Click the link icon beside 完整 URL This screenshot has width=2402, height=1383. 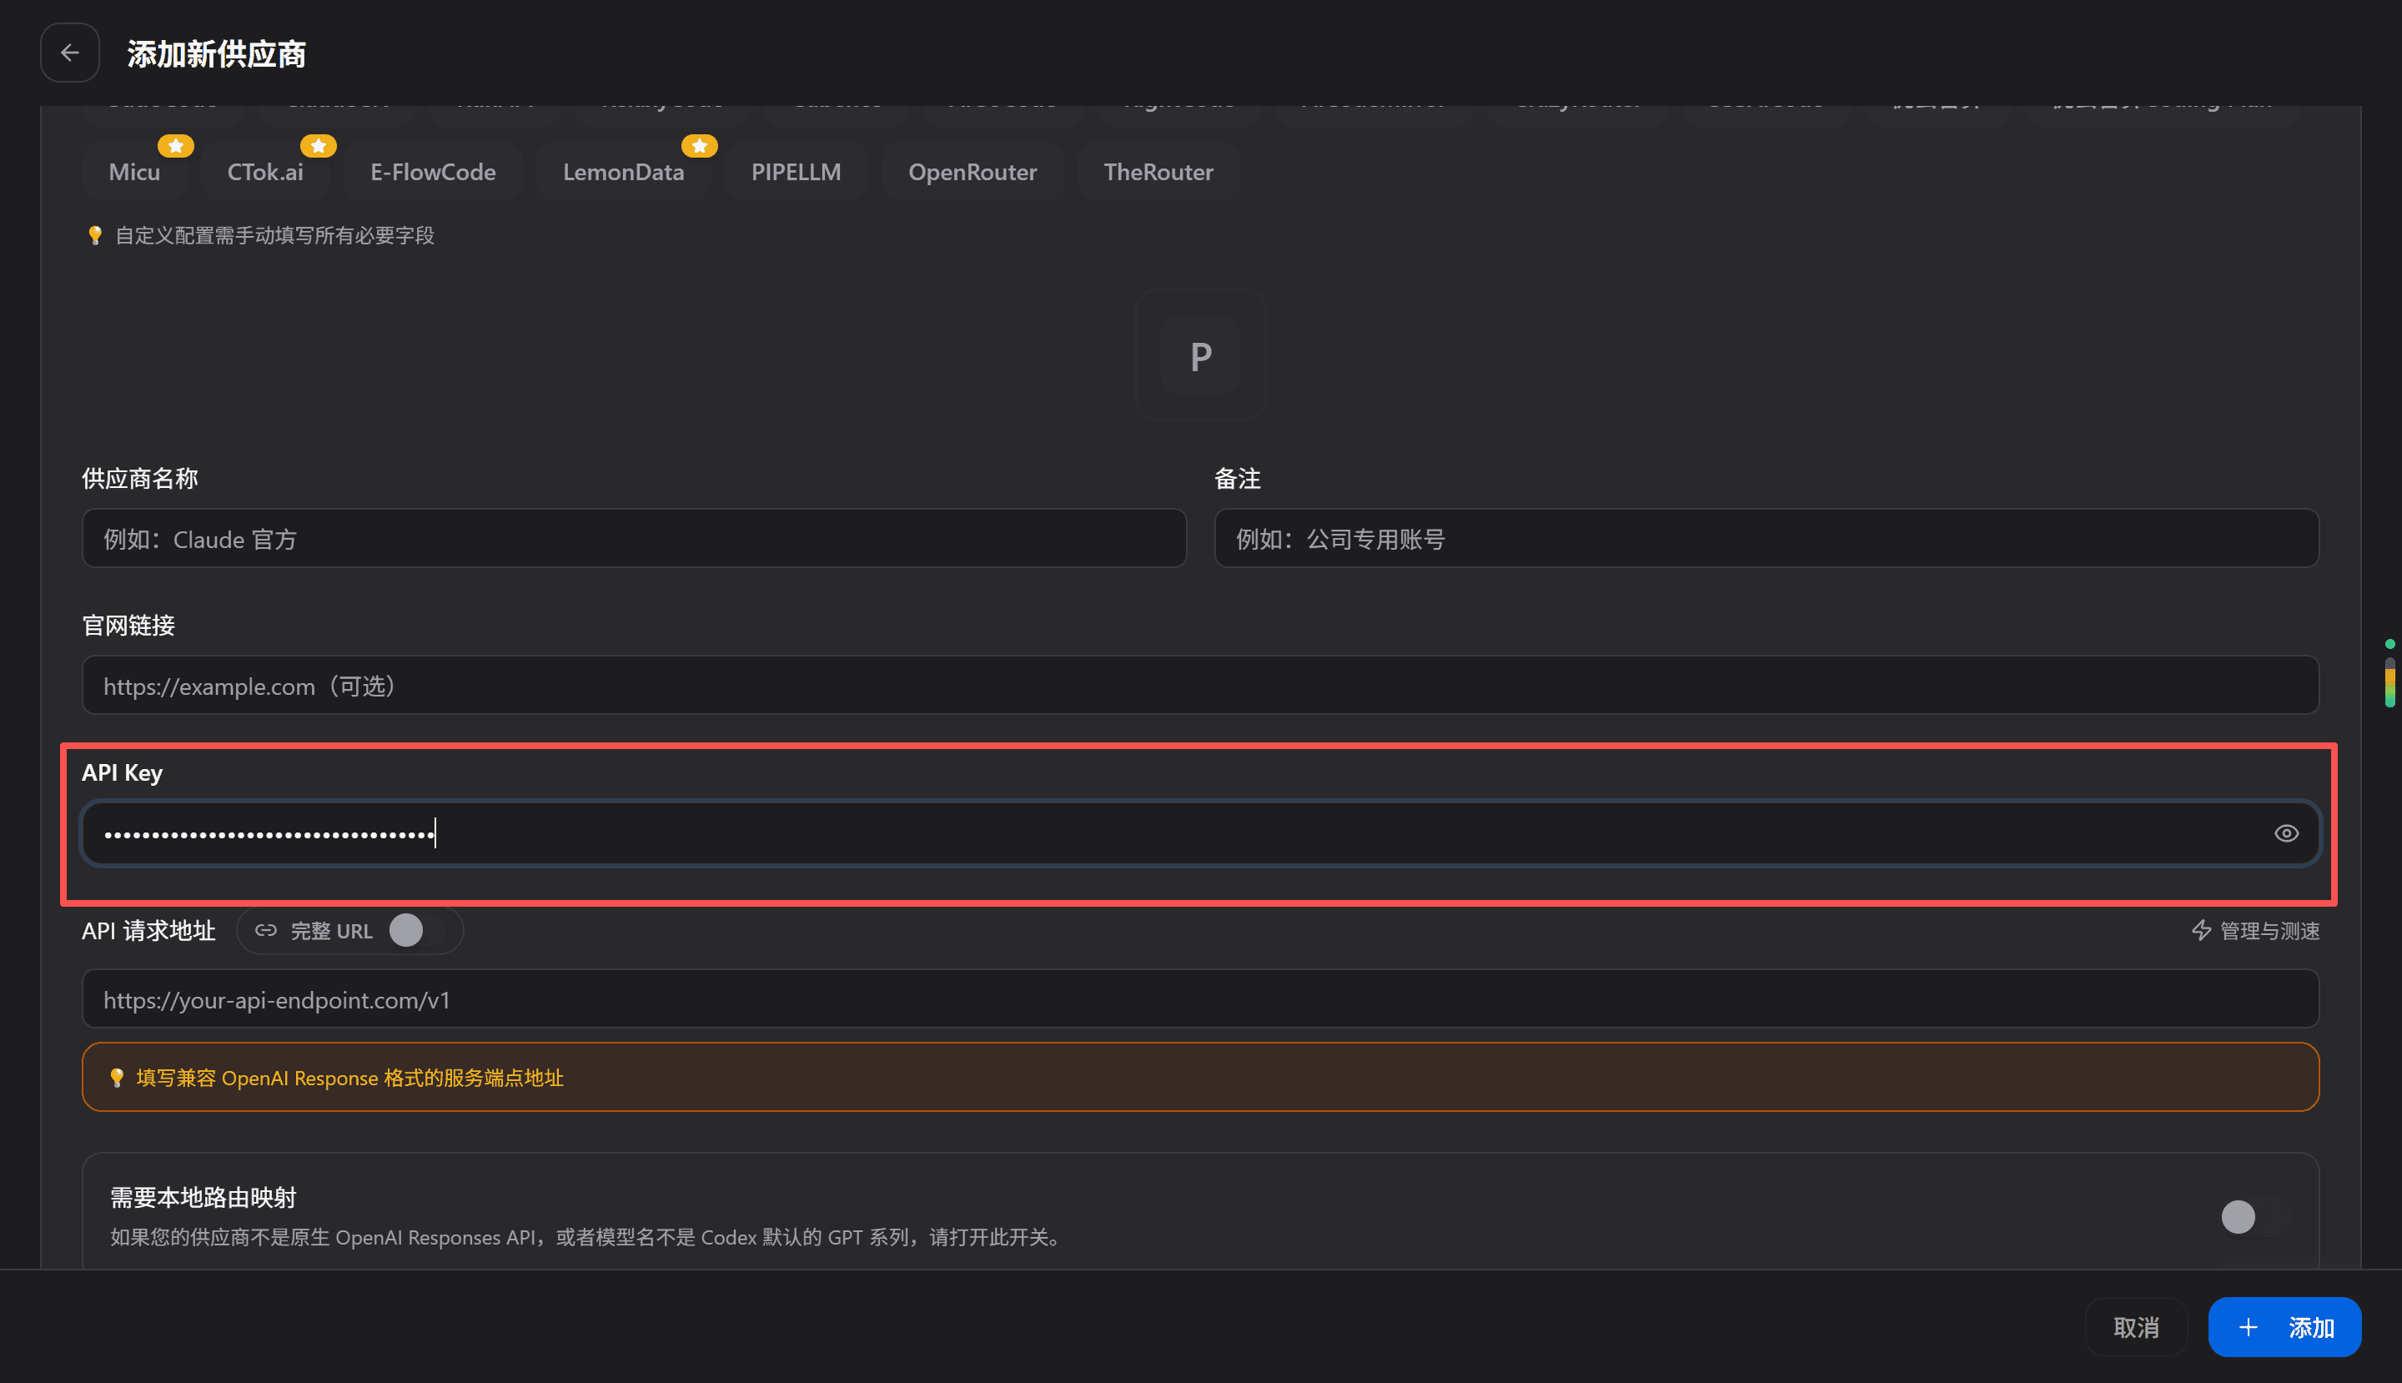(266, 931)
